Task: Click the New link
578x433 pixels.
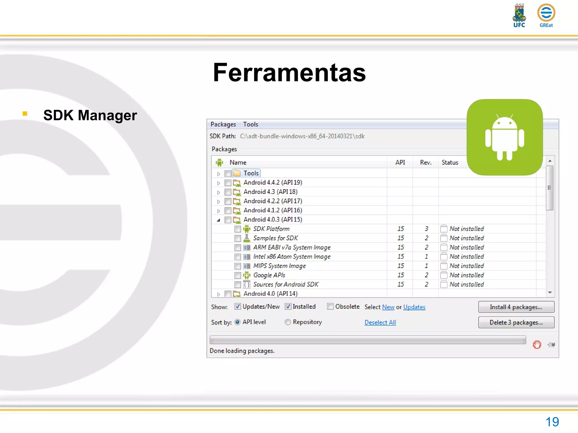Action: [x=388, y=307]
